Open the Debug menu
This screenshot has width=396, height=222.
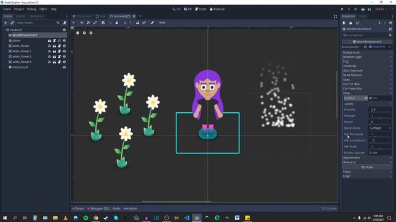tap(32, 9)
